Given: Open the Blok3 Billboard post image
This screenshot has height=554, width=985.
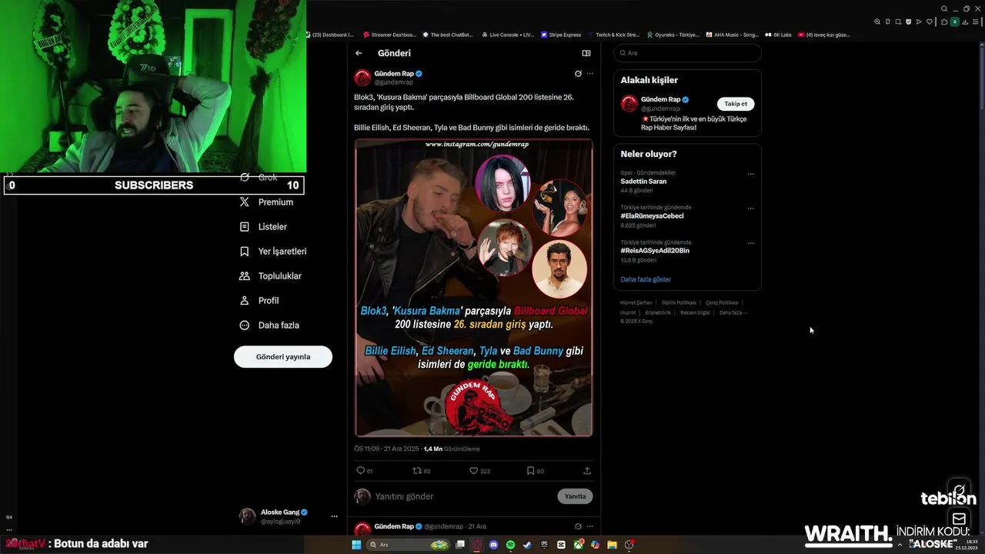Looking at the screenshot, I should click(473, 288).
